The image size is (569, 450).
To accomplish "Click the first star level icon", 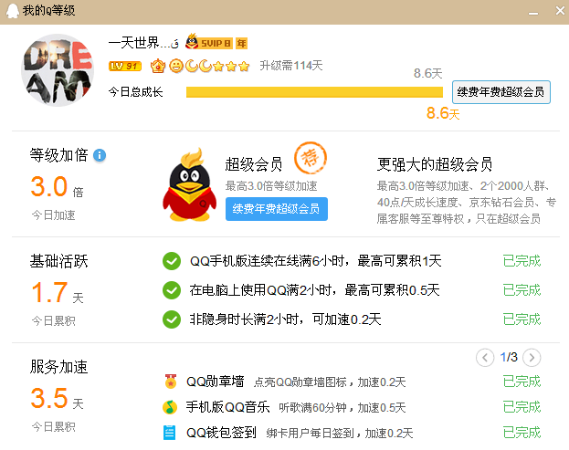I will pyautogui.click(x=218, y=66).
